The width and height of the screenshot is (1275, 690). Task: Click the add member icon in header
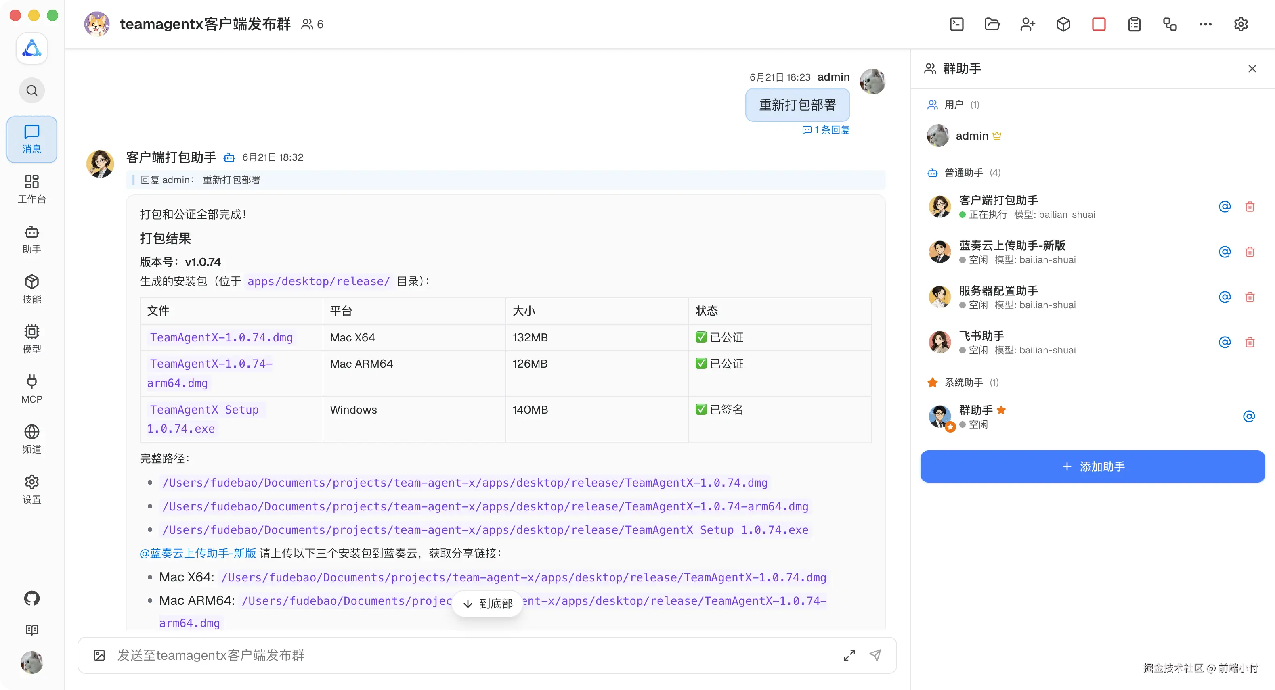point(1028,24)
